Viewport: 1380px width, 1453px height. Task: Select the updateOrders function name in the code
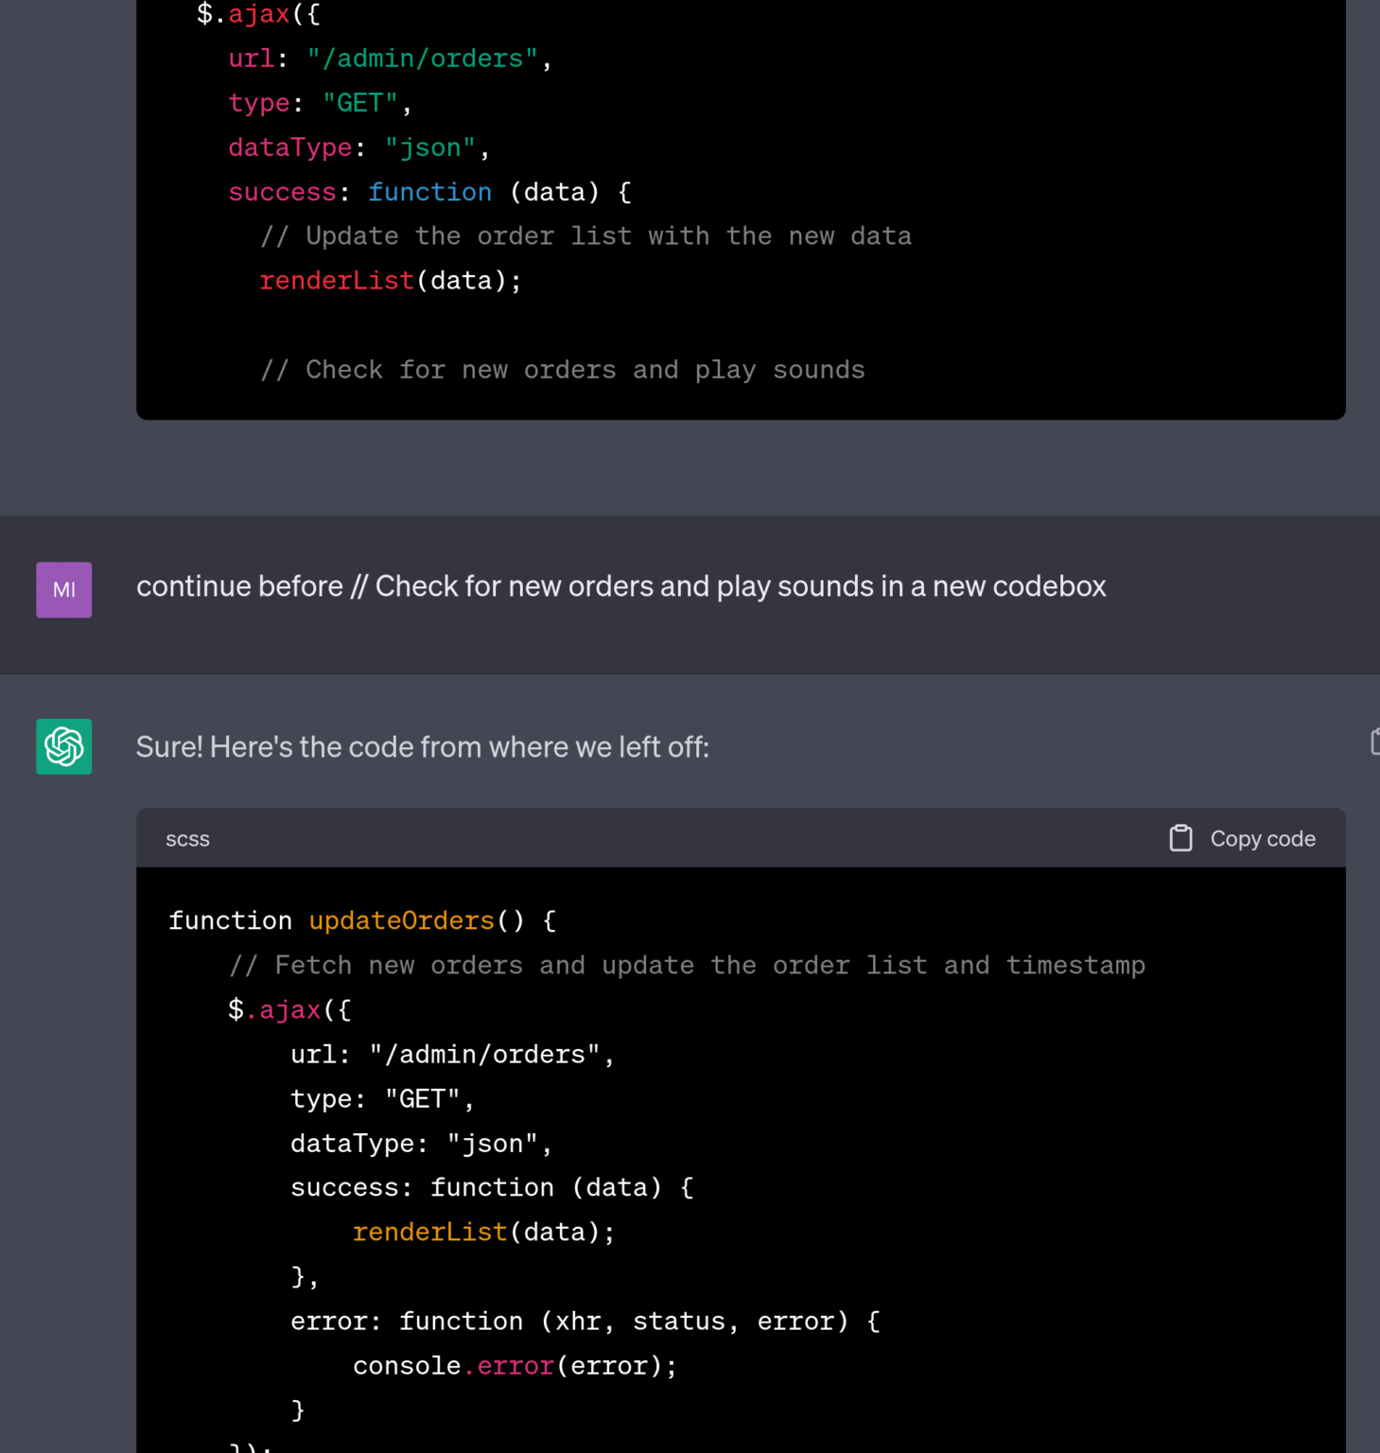coord(401,919)
